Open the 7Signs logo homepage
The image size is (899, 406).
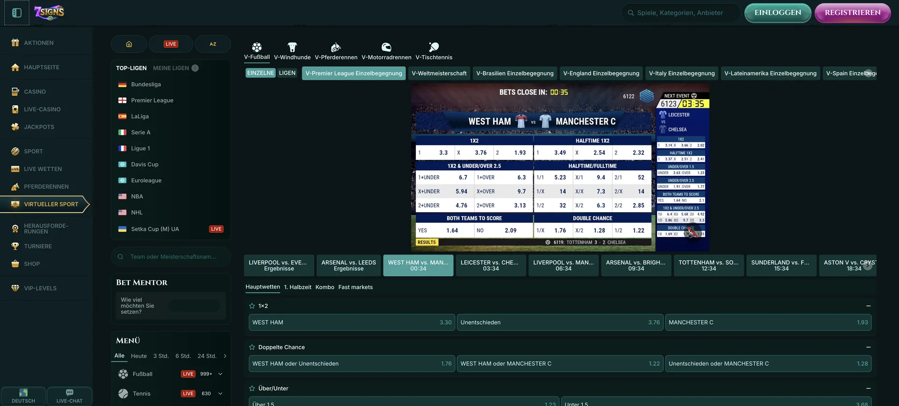tap(49, 13)
